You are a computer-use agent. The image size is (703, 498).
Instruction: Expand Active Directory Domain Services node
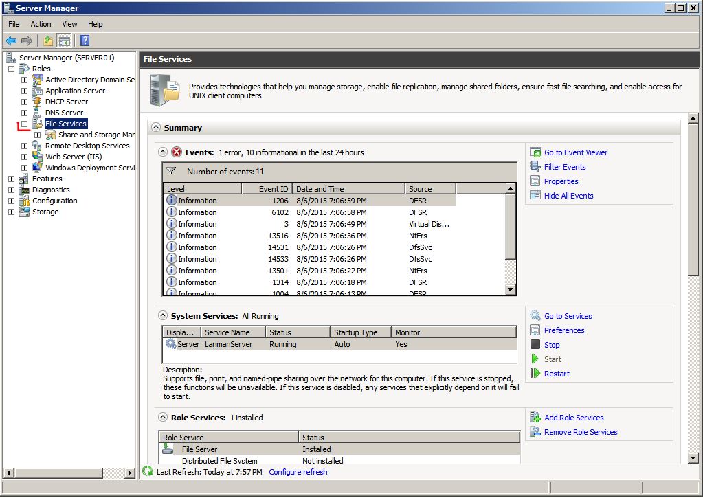point(24,80)
